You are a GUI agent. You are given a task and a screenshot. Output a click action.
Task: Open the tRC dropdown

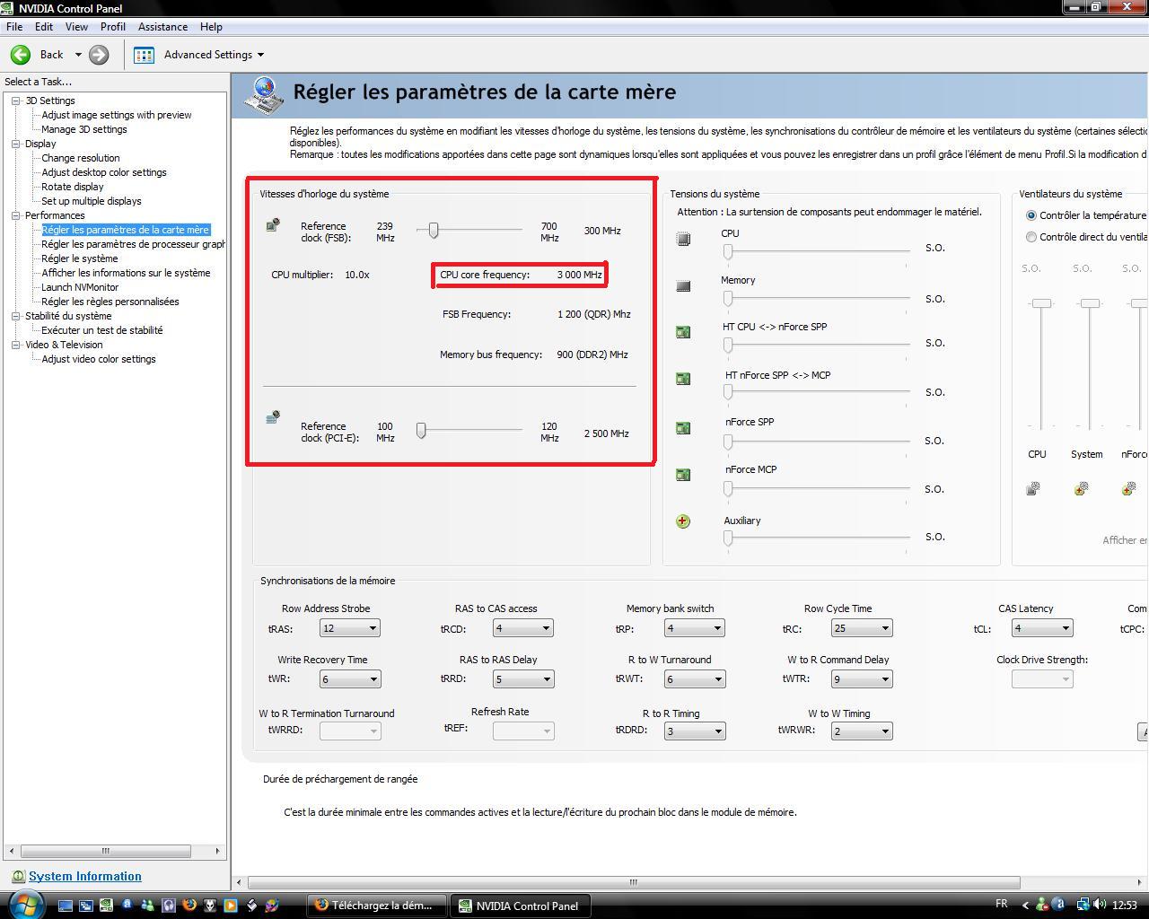[x=862, y=628]
